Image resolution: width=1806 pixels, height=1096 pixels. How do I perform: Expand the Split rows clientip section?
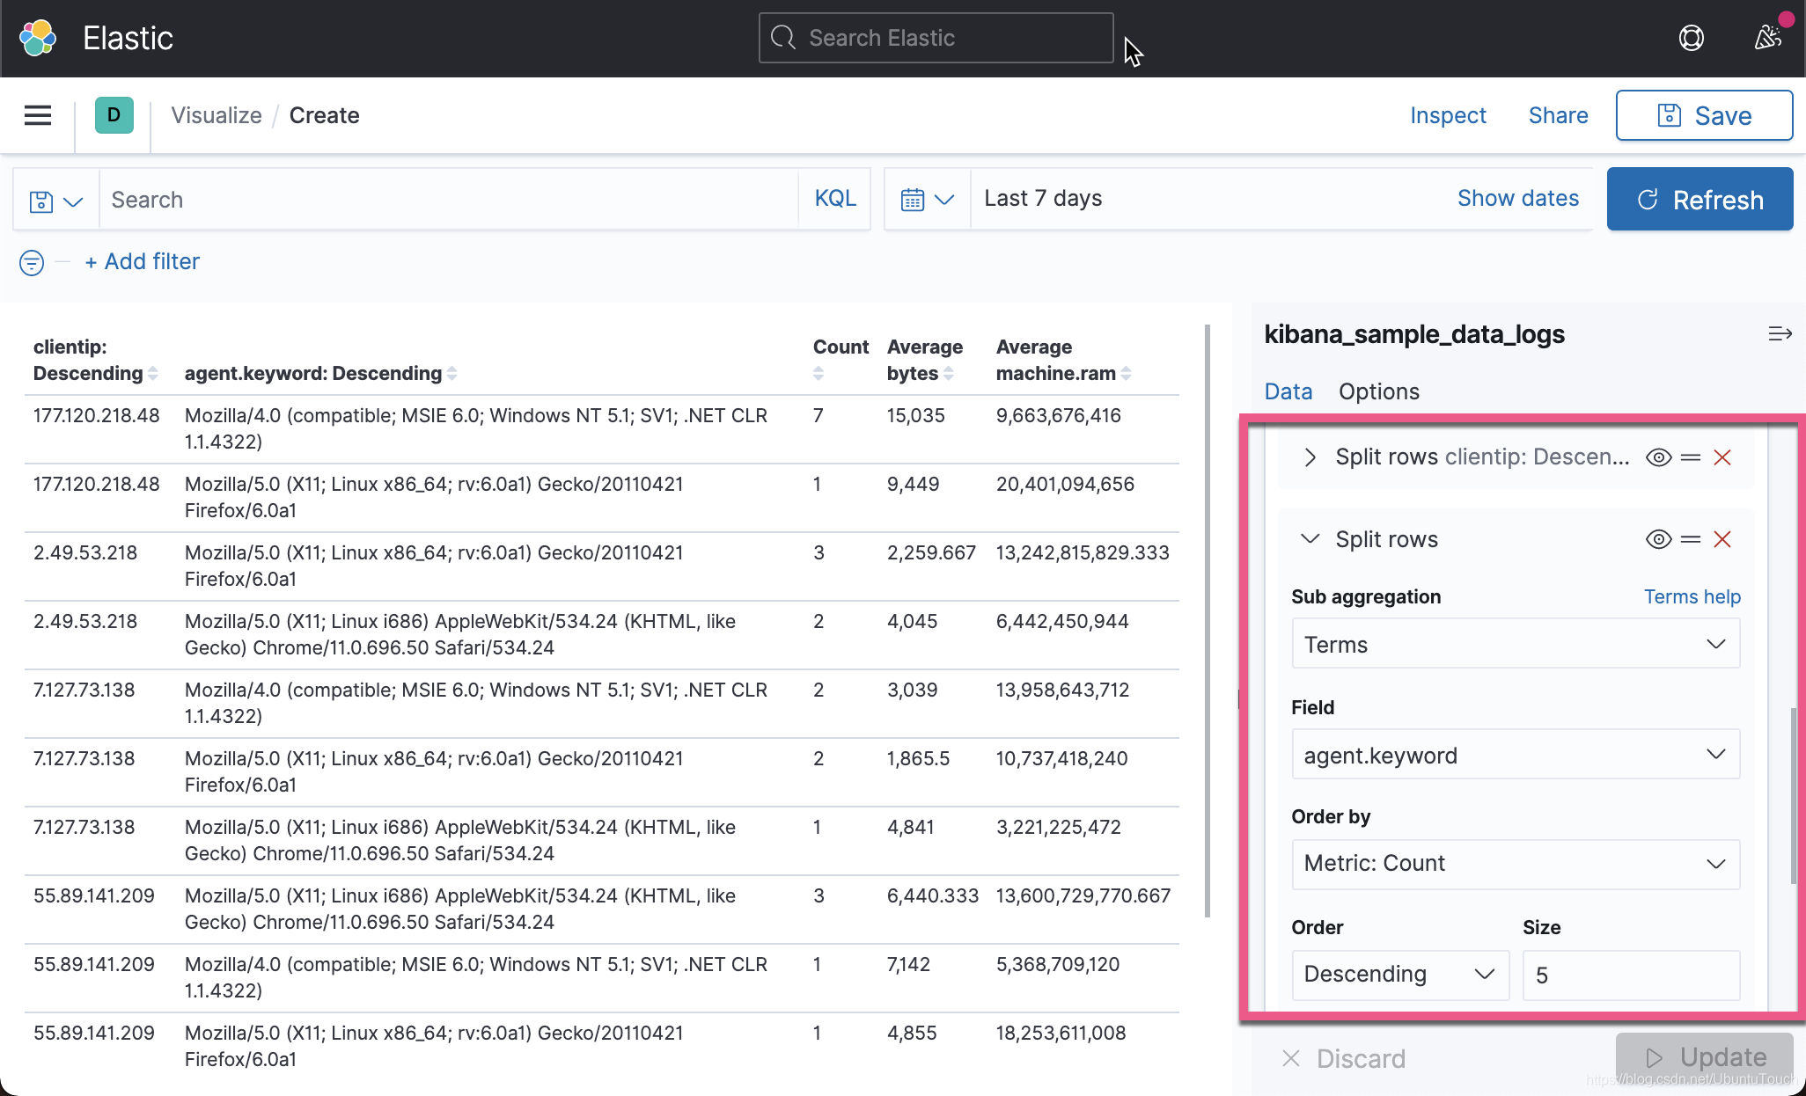click(x=1310, y=457)
